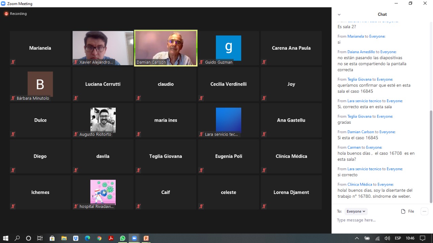Click the 'Chat' panel title
Viewport: 433px width, 243px height.
pyautogui.click(x=382, y=14)
